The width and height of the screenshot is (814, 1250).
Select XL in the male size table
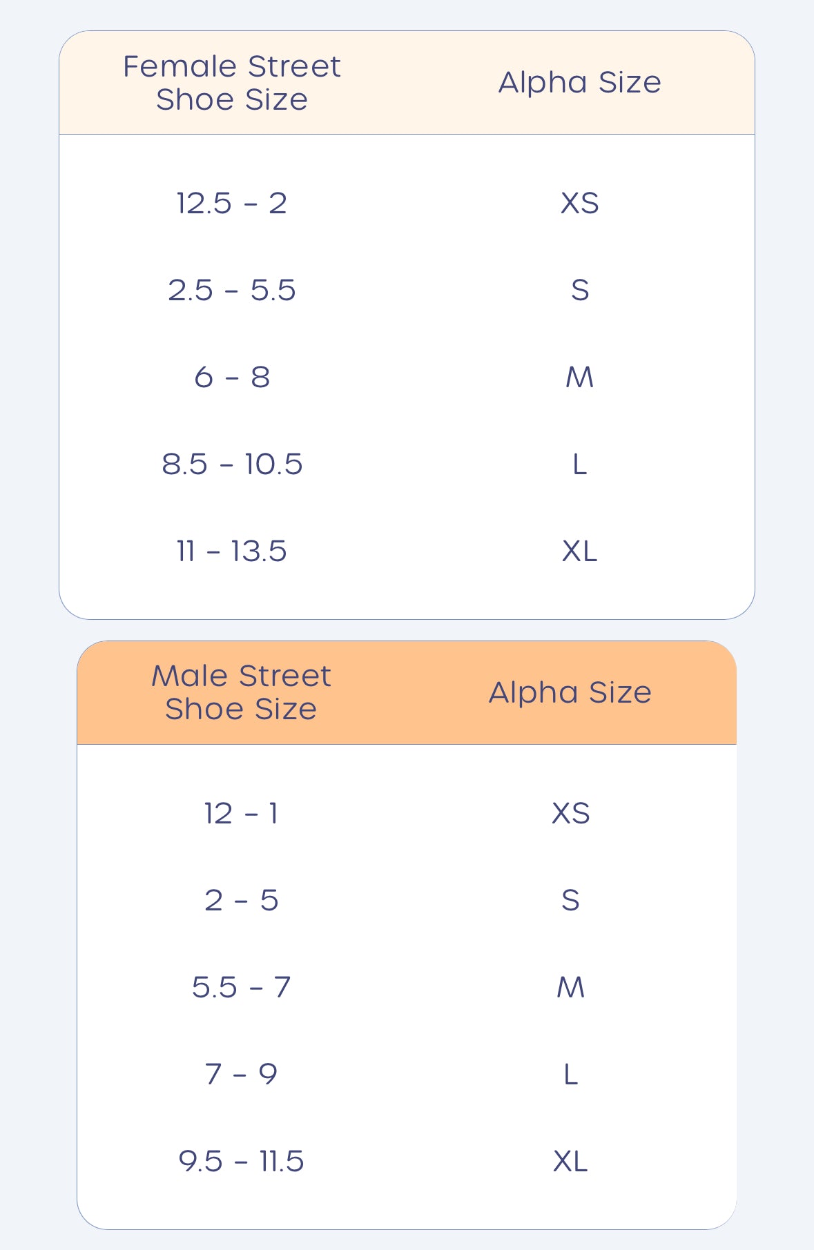click(570, 1161)
